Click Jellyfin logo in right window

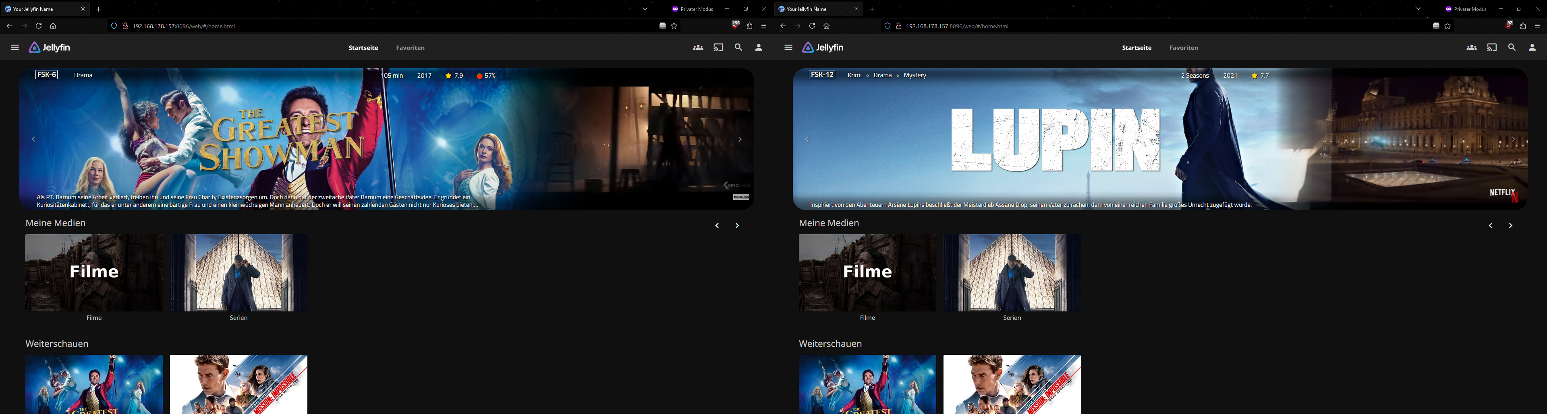tap(823, 47)
